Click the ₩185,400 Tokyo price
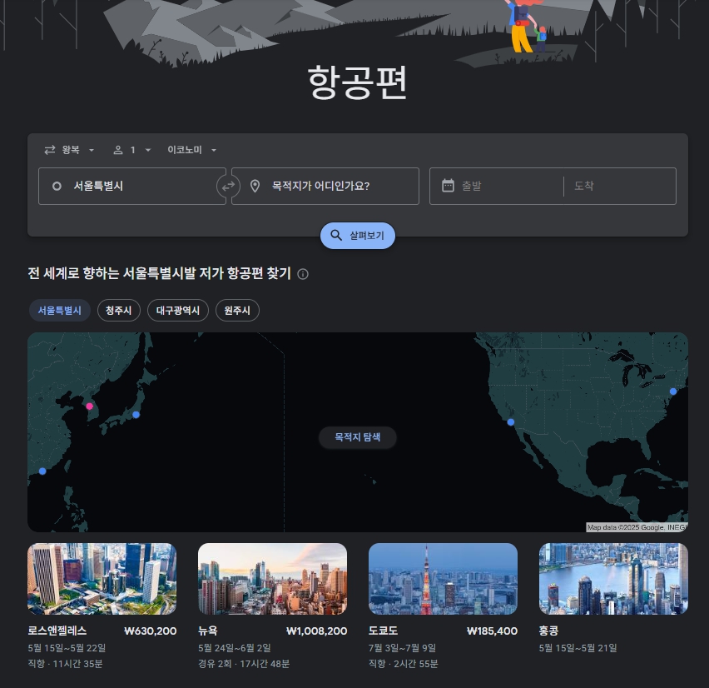The image size is (709, 688). click(x=492, y=631)
